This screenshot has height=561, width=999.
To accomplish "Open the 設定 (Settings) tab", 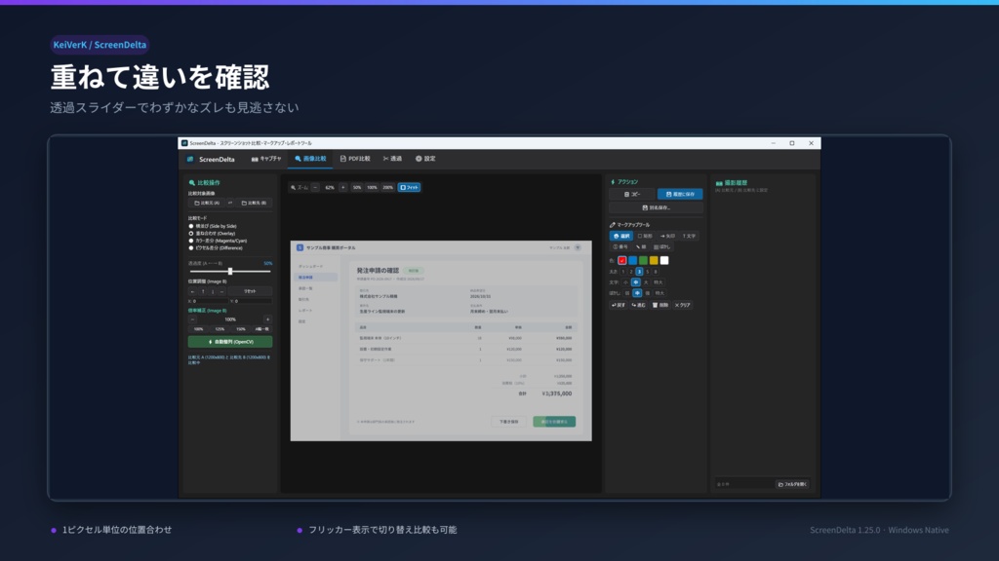I will [x=425, y=159].
